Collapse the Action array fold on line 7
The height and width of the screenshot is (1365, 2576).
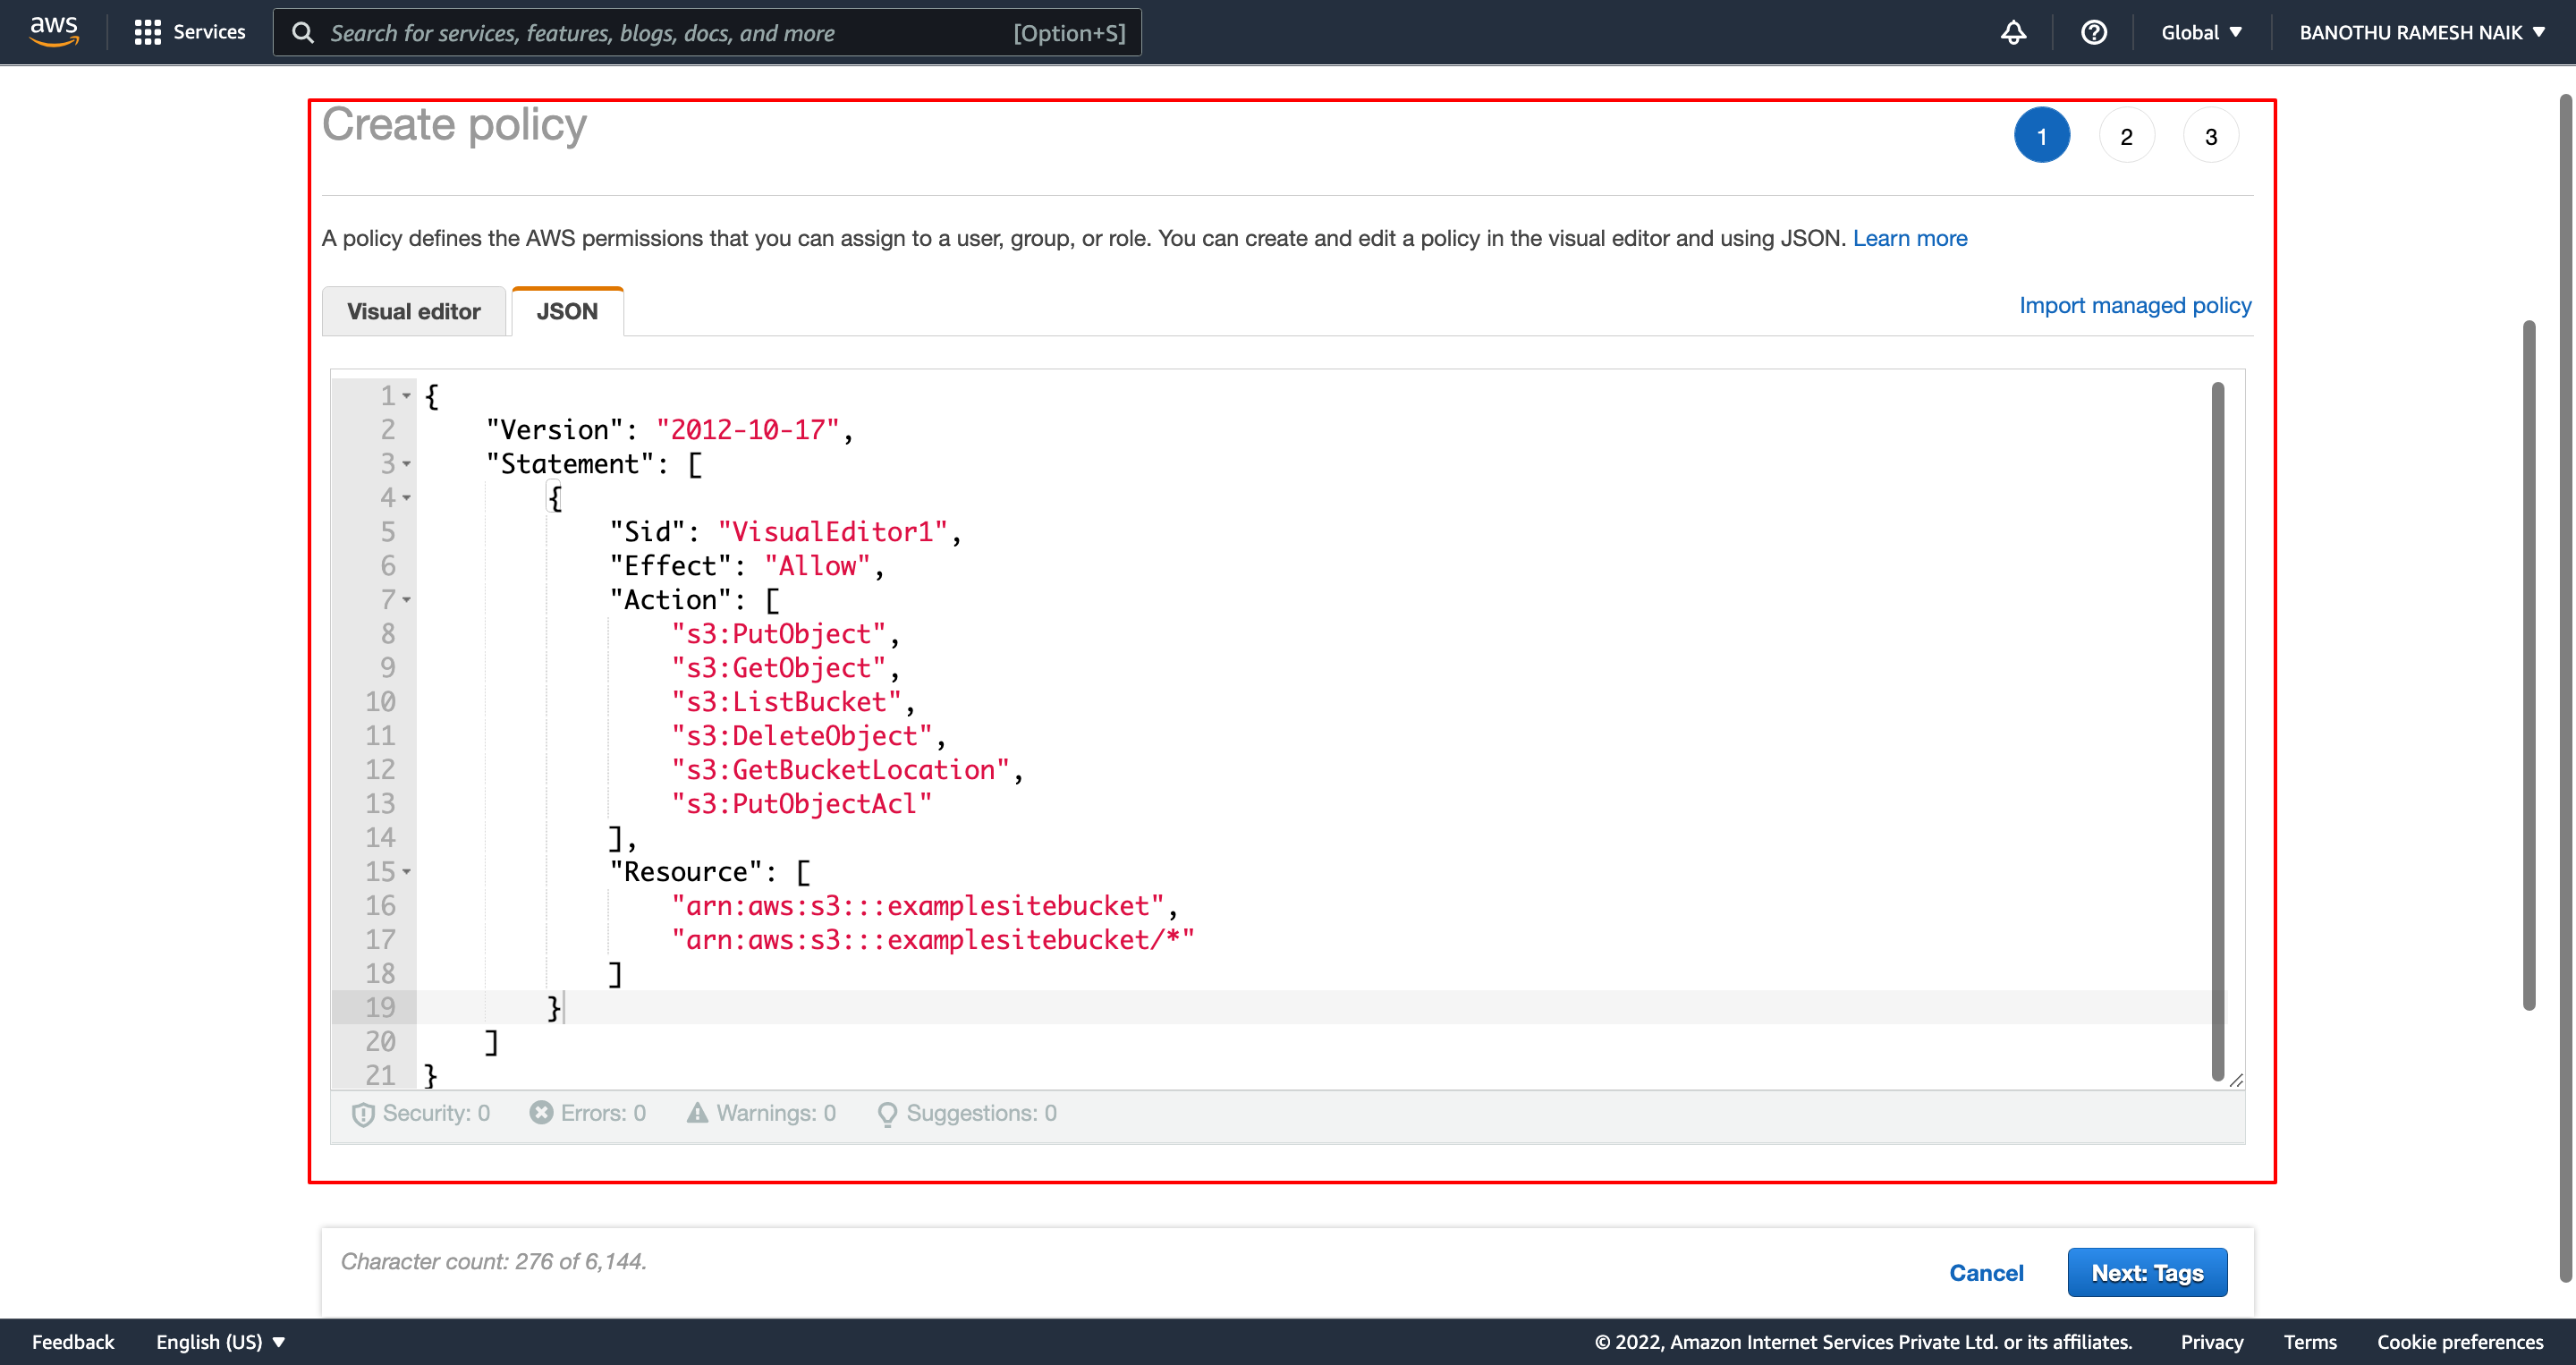tap(407, 600)
